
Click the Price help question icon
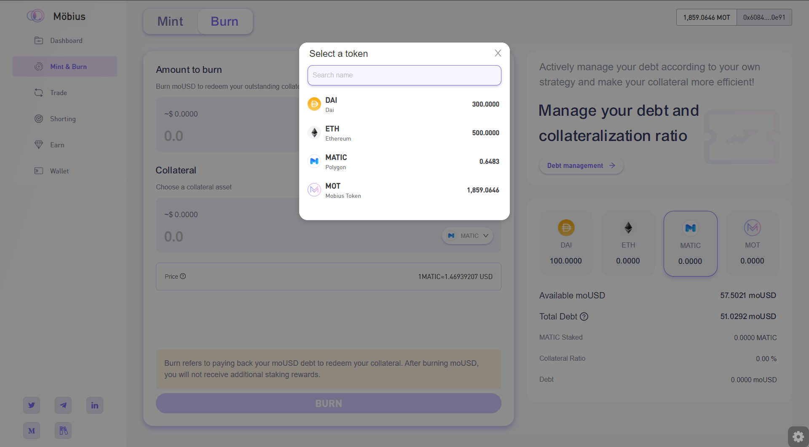coord(183,277)
